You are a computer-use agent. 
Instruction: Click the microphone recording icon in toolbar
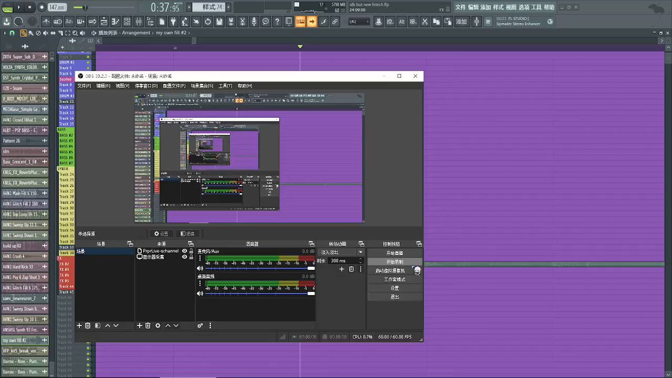click(x=254, y=21)
